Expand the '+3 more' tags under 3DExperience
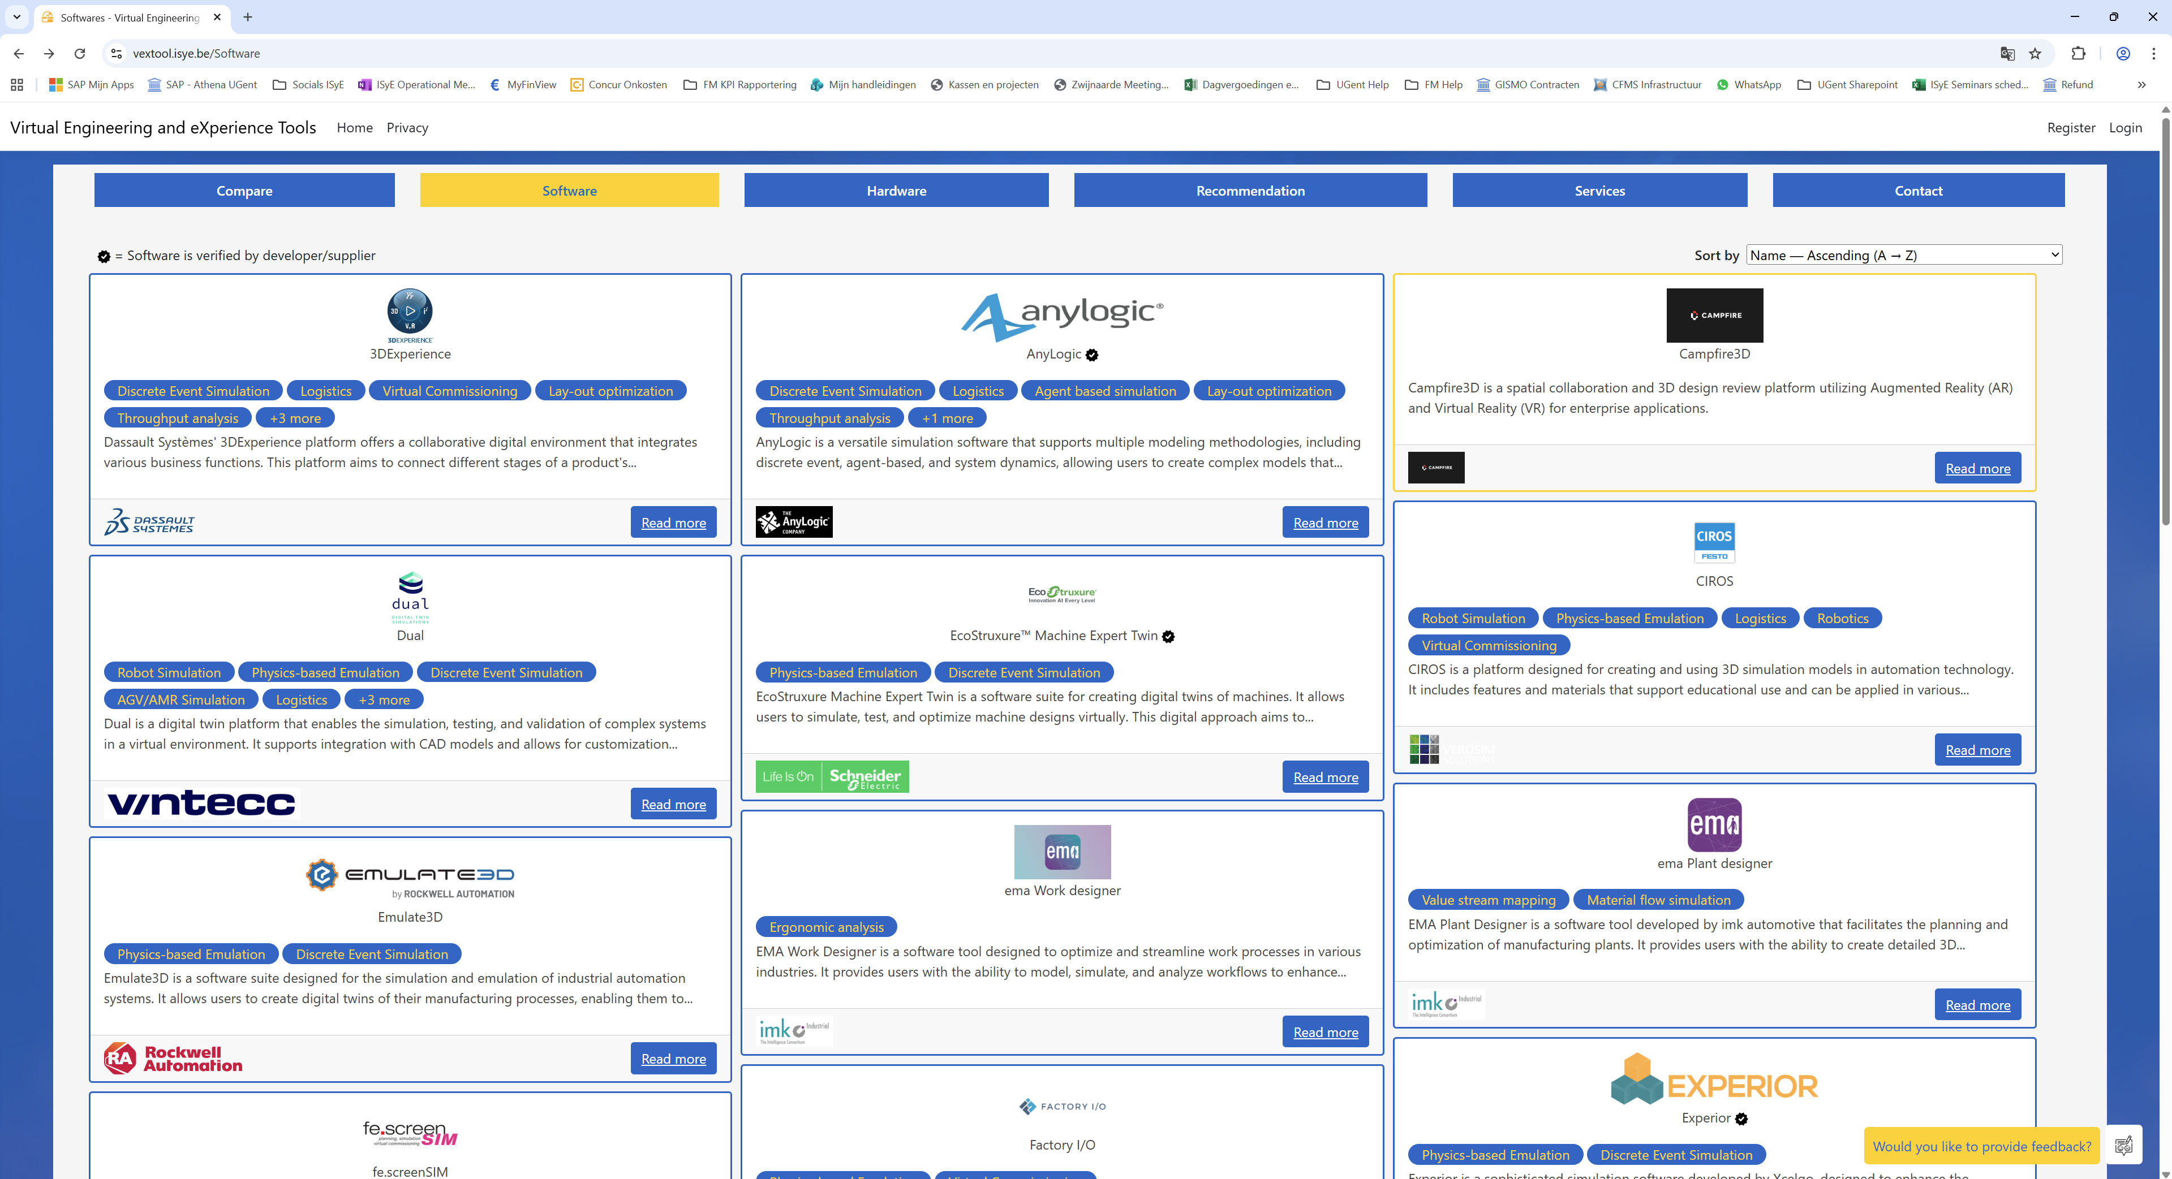This screenshot has width=2172, height=1179. click(x=294, y=417)
